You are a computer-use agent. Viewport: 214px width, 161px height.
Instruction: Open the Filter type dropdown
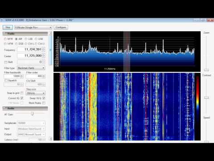31,68
